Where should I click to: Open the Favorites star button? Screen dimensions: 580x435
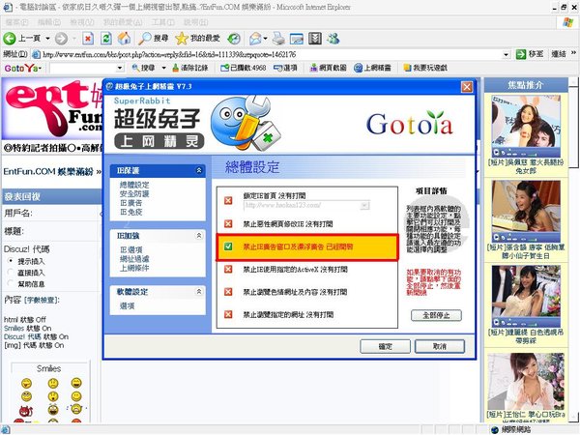182,38
